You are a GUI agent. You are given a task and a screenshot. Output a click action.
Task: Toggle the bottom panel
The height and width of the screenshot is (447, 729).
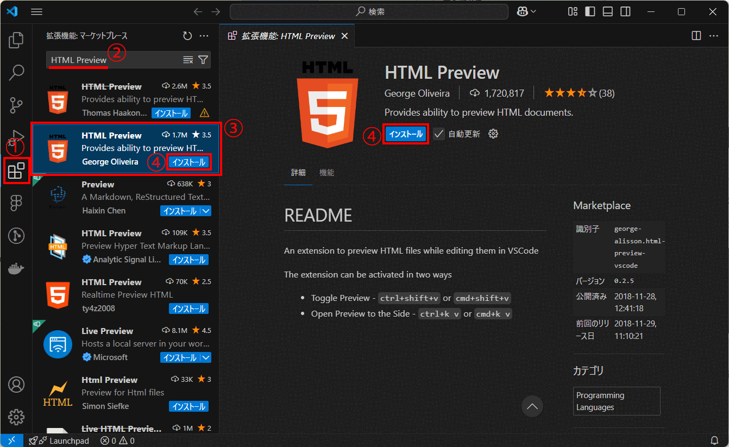point(608,11)
